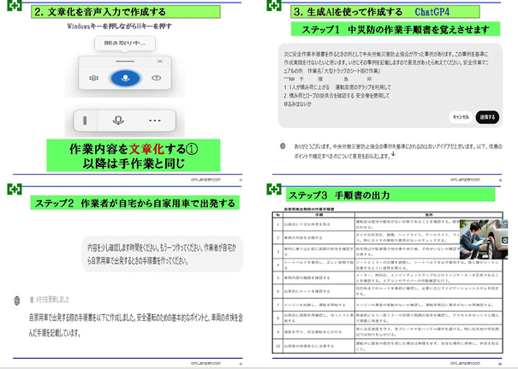This screenshot has width=518, height=369.
Task: Click the table title above the procedure table
Action: [x=309, y=209]
